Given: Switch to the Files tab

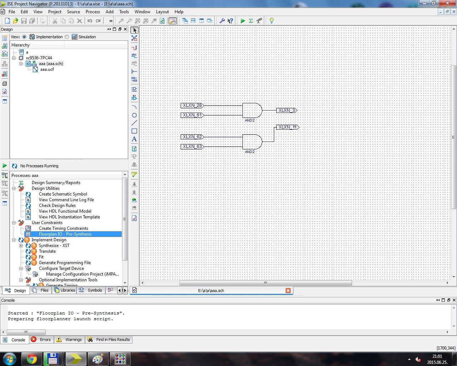Looking at the screenshot, I should pos(41,290).
